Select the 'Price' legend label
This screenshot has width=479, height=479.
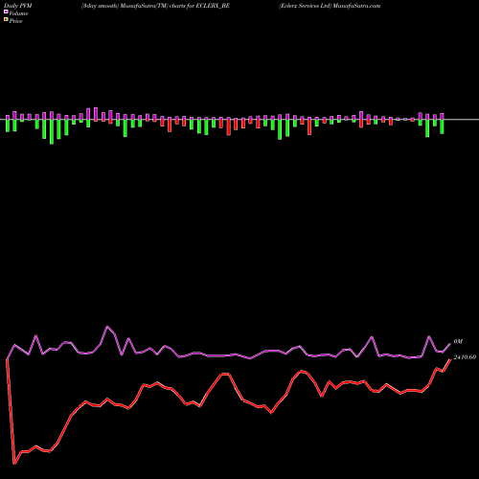coord(15,21)
